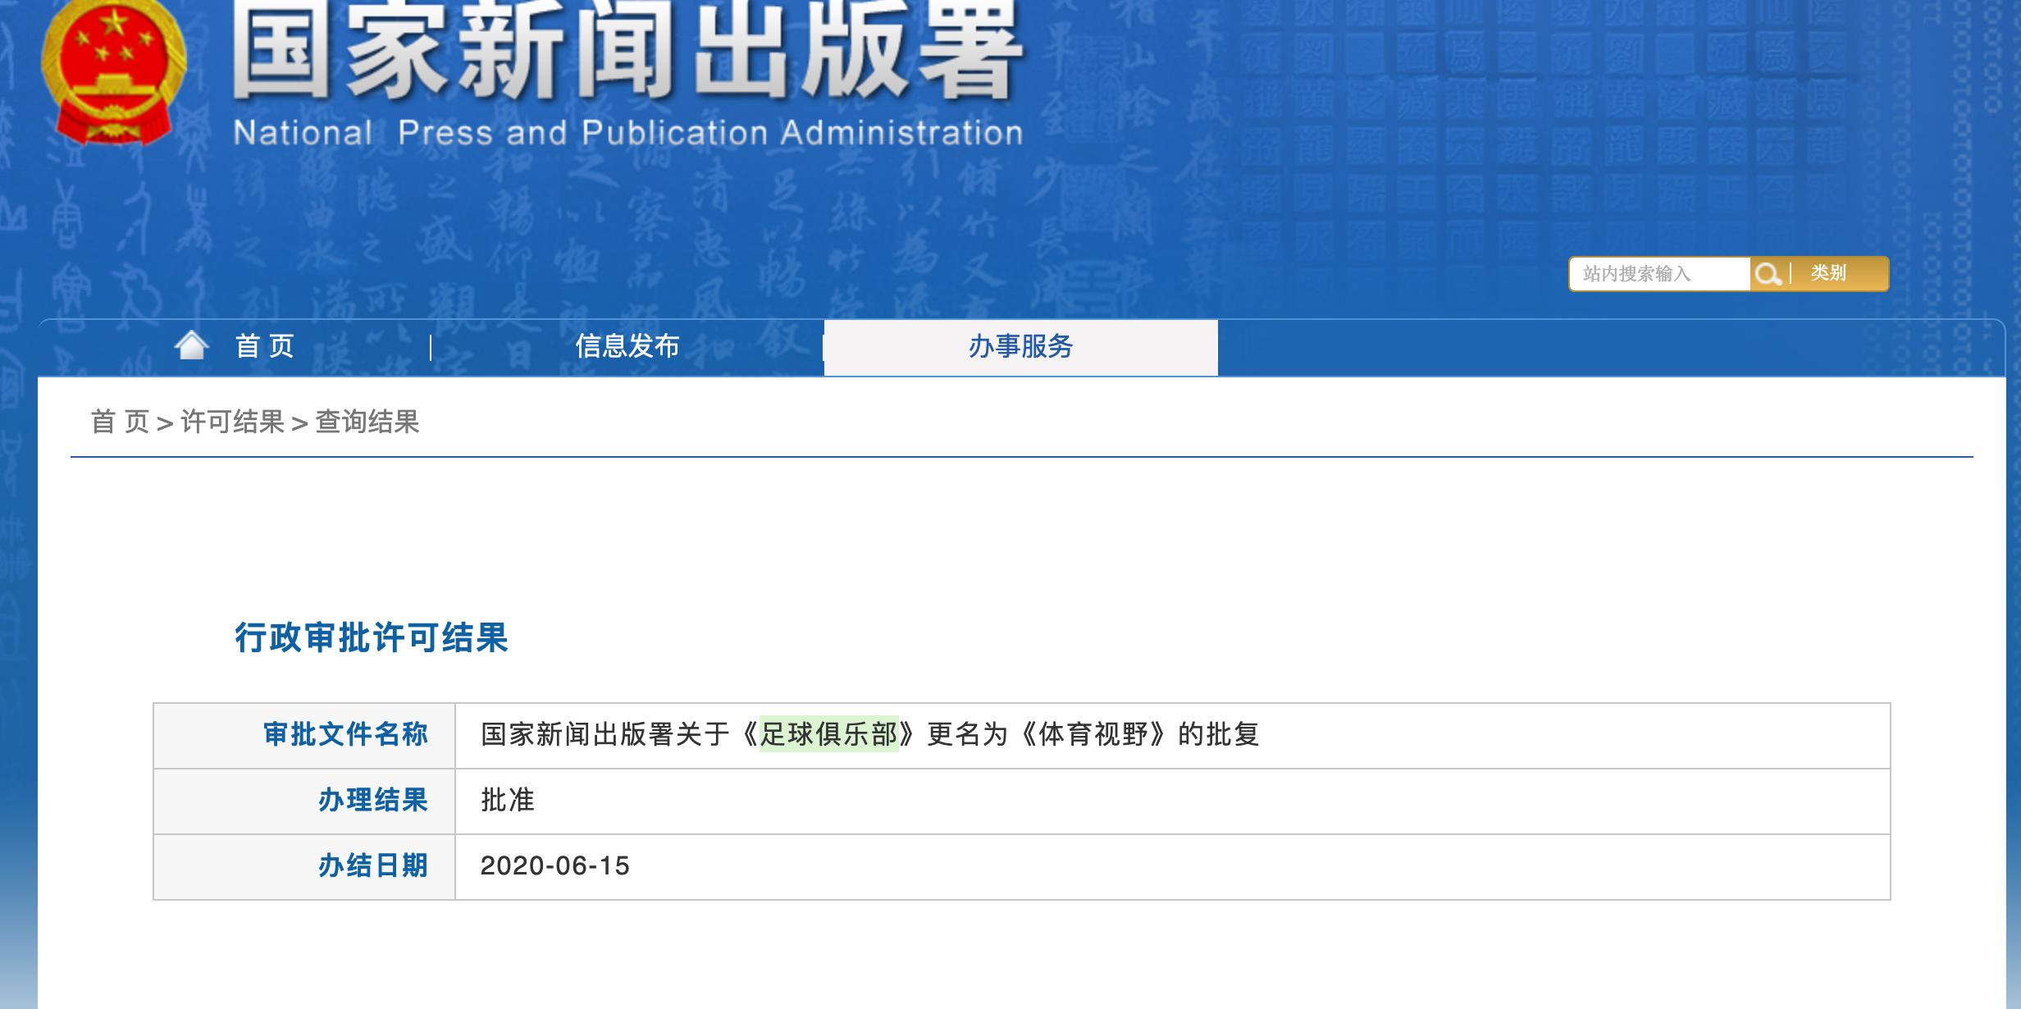Click the 办结日期 row label
2021x1009 pixels.
click(x=373, y=865)
